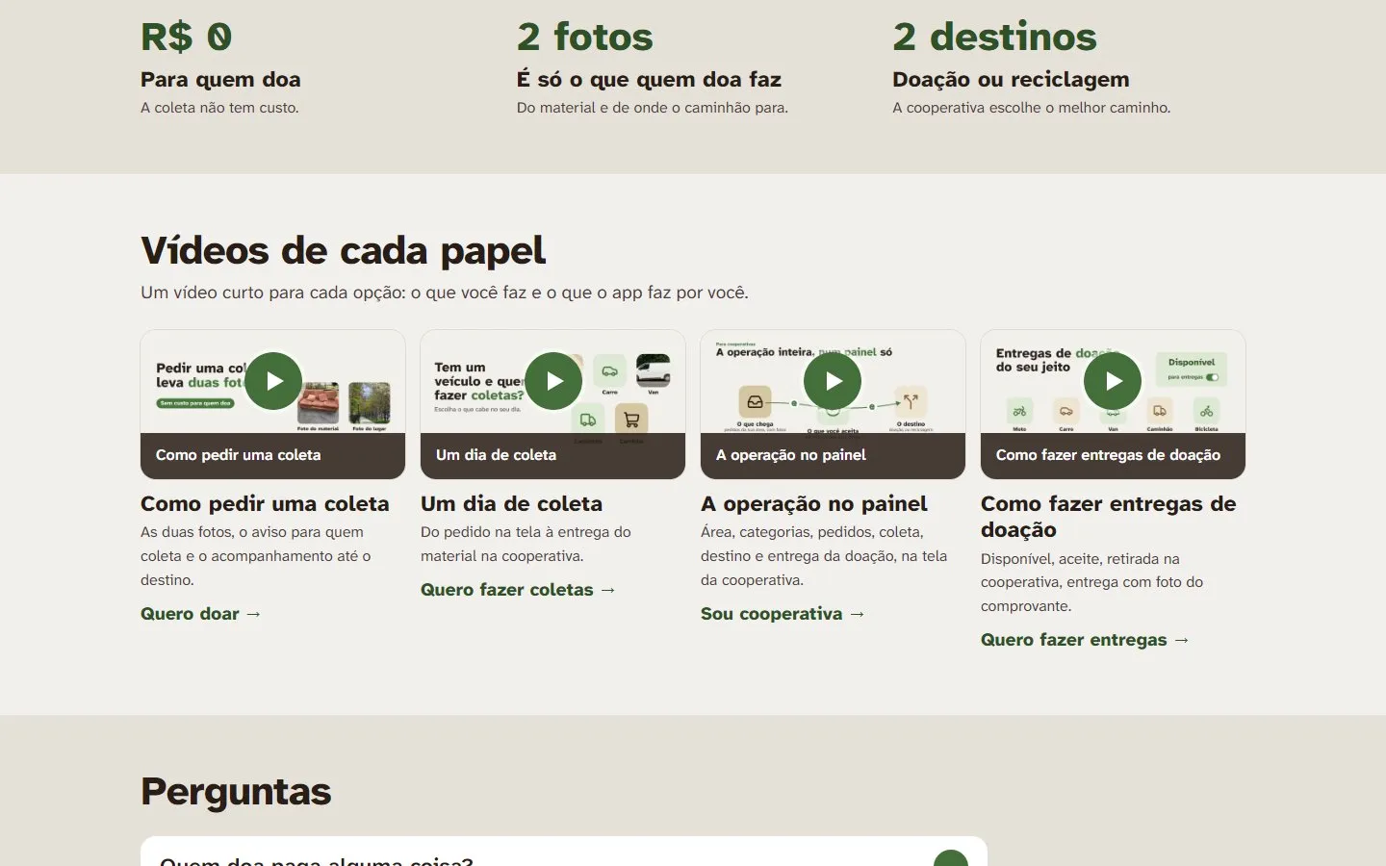
Task: Click the Bicicleta icon in entregas thumbnail
Action: 1206,411
